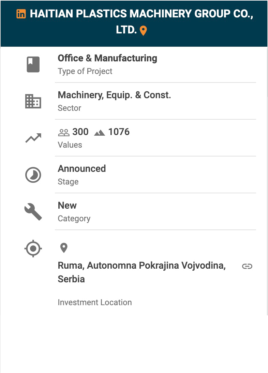Screen dimensions: 268x373
Task: Click the Category wrench icon
Action: [x=33, y=212]
